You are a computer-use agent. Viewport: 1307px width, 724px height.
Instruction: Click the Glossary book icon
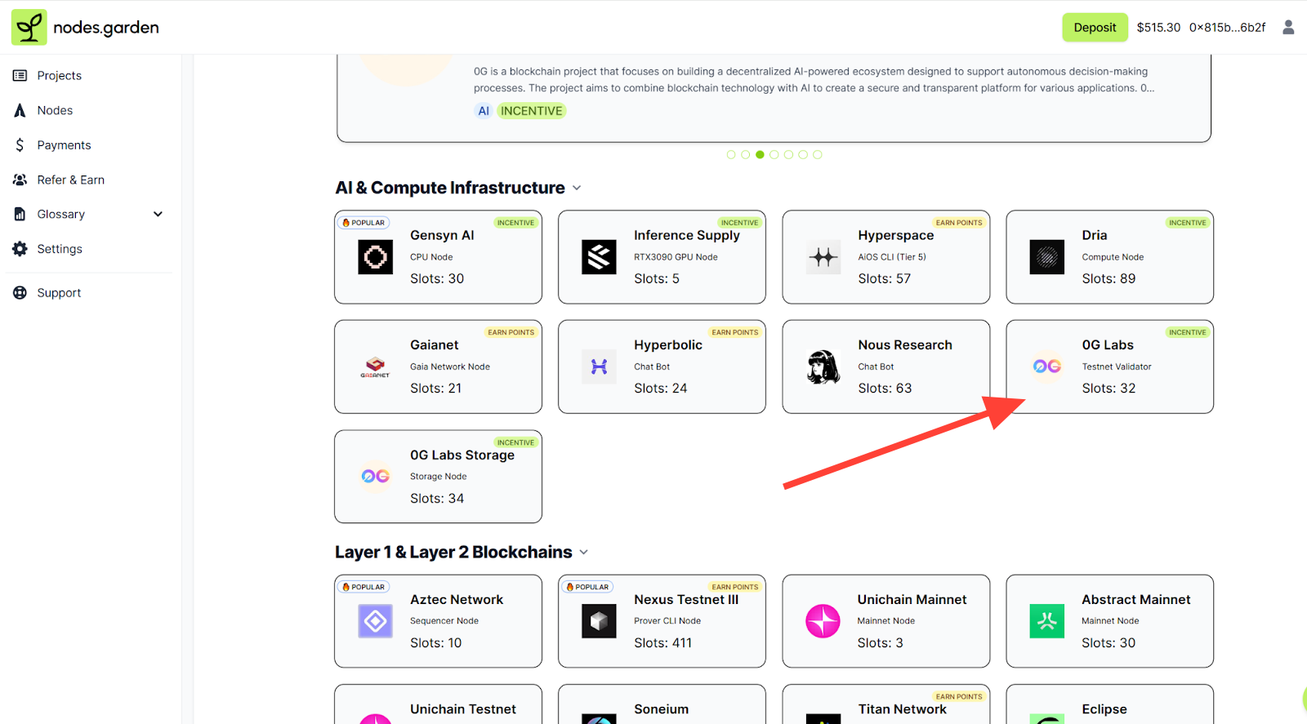[x=20, y=214]
